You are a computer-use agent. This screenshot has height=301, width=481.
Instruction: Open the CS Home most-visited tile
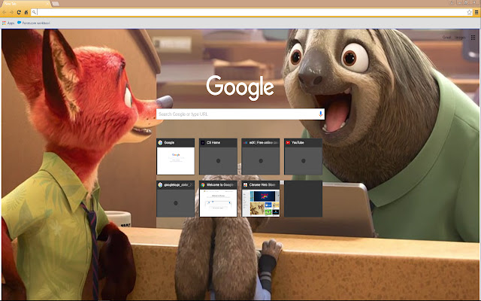(x=218, y=157)
